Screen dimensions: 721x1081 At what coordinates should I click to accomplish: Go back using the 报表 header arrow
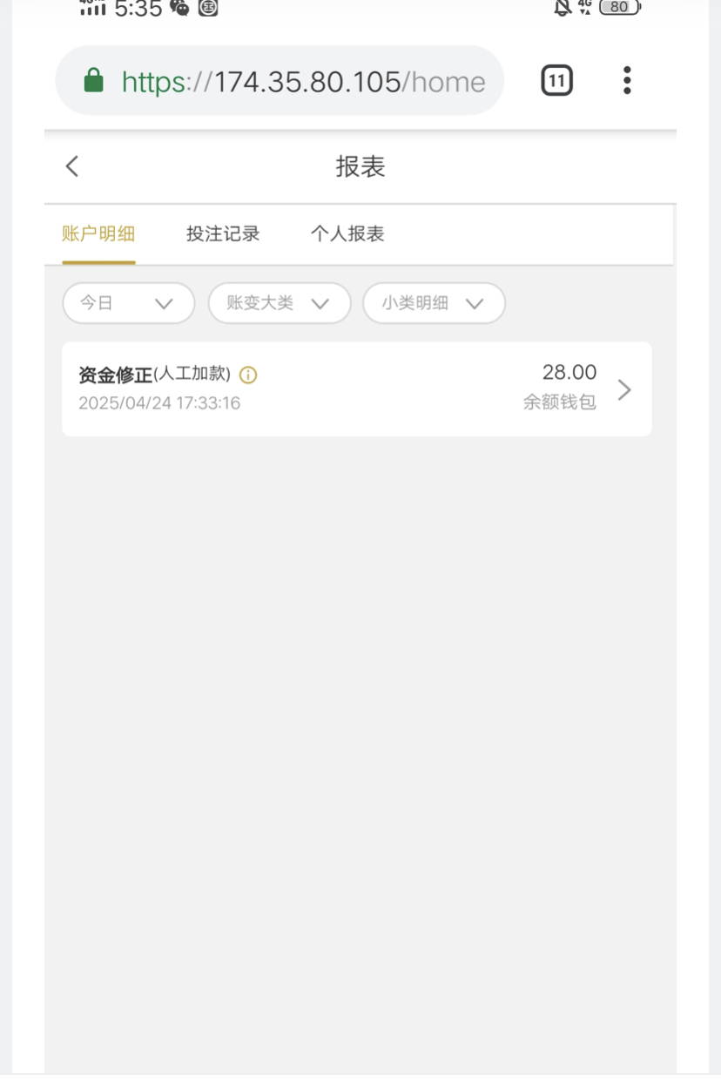tap(72, 166)
